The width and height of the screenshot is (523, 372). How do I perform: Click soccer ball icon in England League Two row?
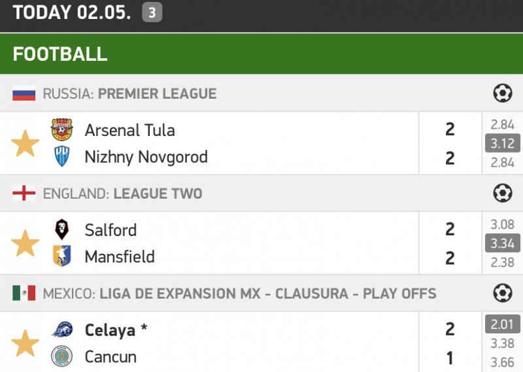tap(502, 194)
